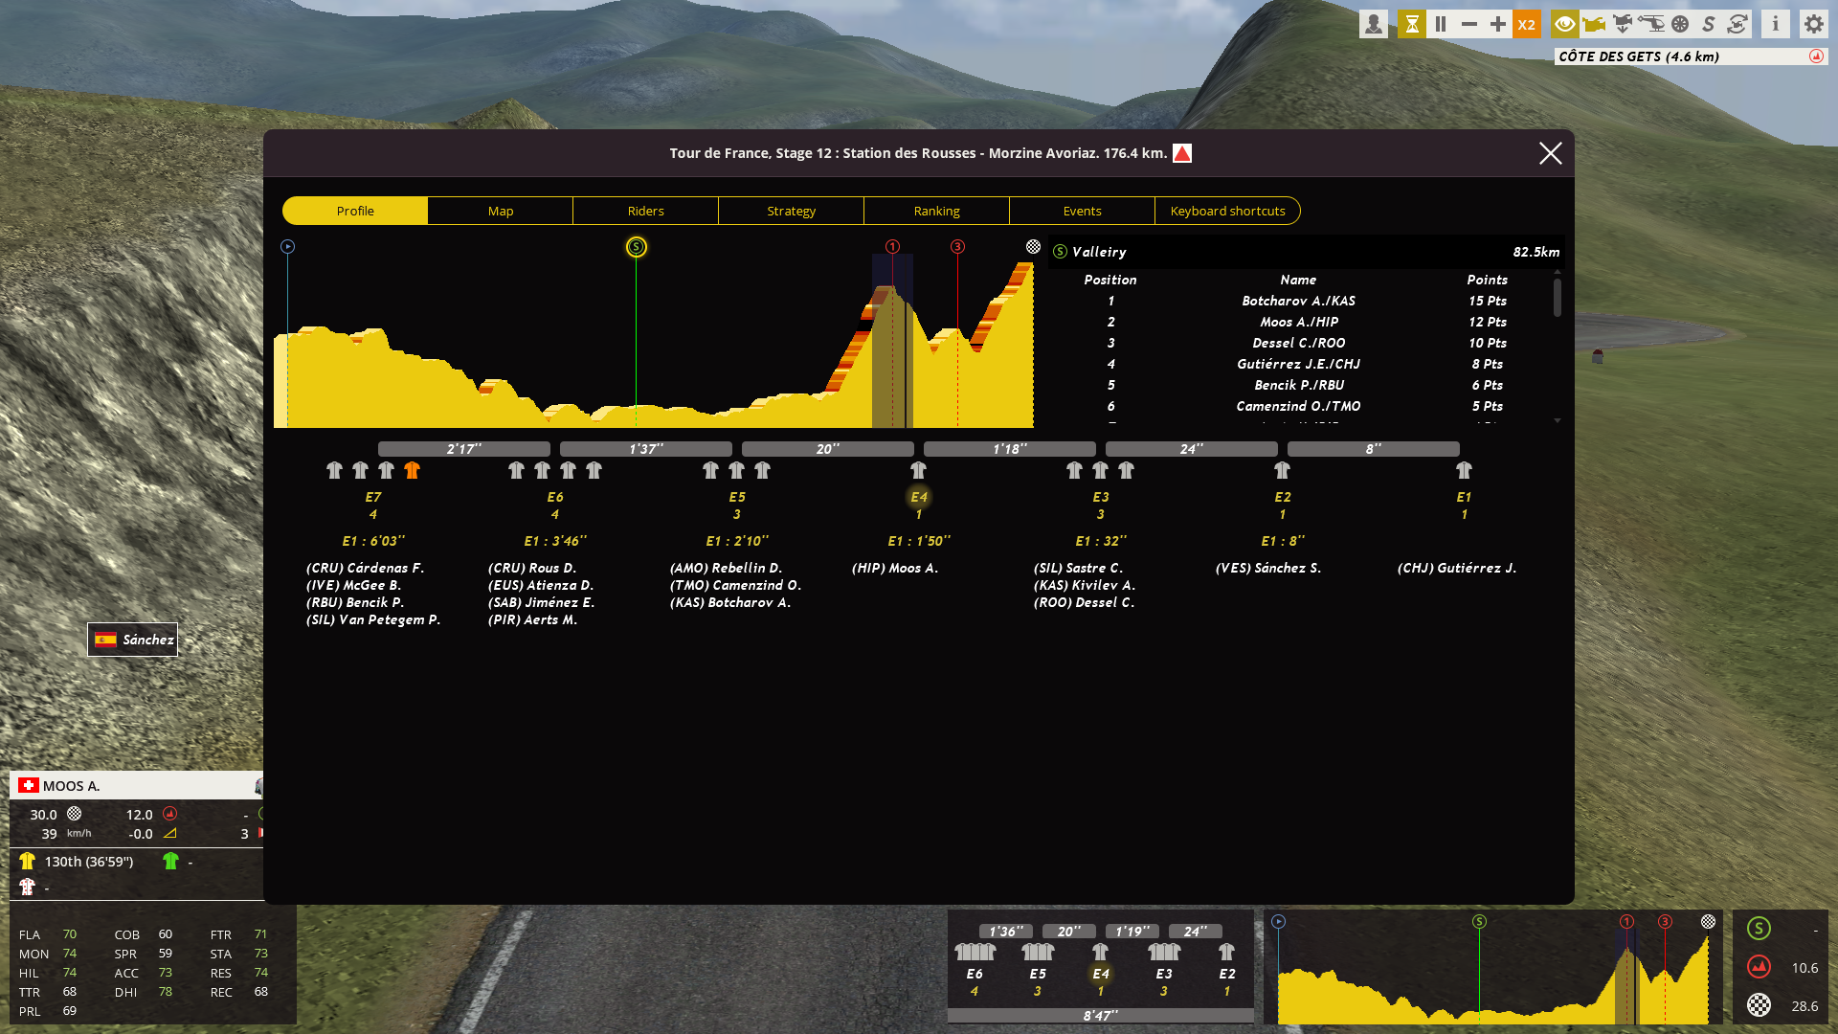Select rider (HIP) Moos A.
Image resolution: width=1838 pixels, height=1034 pixels.
895,568
